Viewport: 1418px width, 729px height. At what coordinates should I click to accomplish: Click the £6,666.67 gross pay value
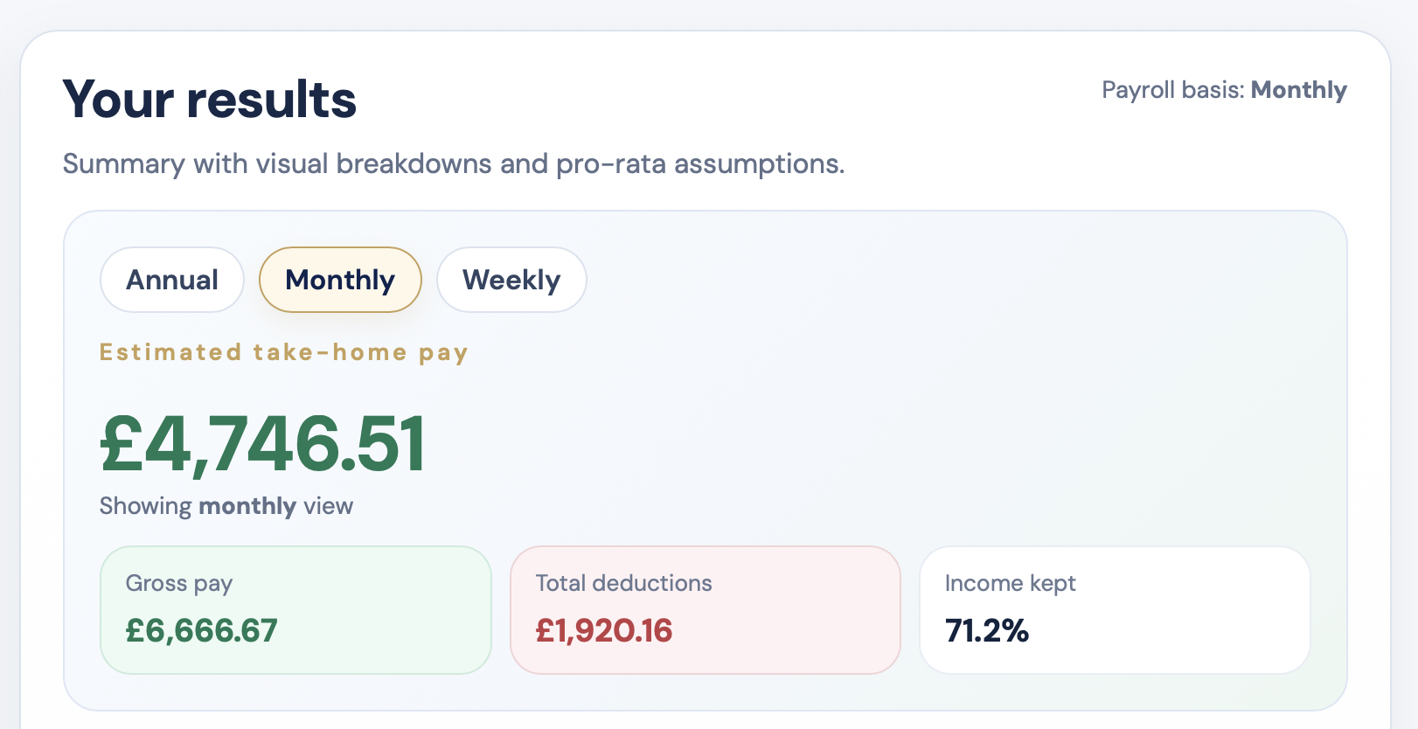click(x=202, y=631)
